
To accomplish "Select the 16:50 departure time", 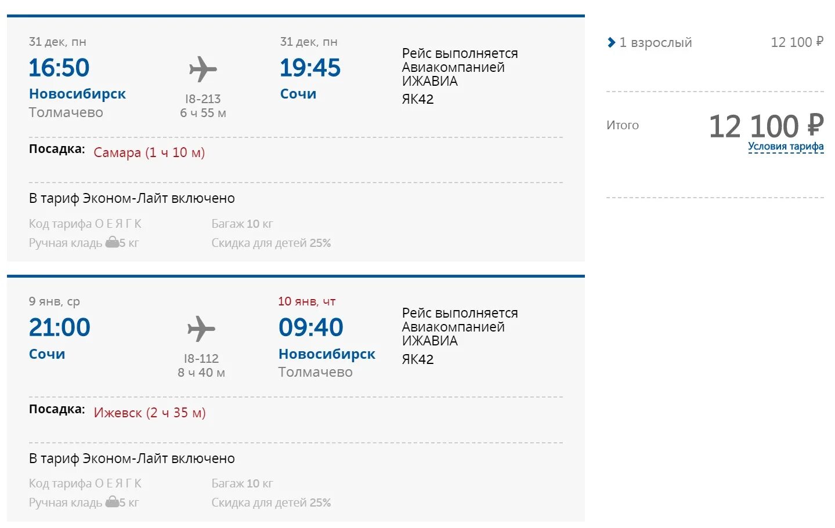I will 59,68.
